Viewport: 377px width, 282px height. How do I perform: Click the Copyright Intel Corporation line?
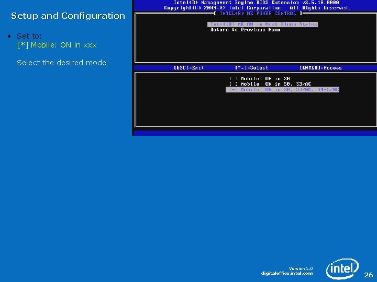pyautogui.click(x=257, y=8)
